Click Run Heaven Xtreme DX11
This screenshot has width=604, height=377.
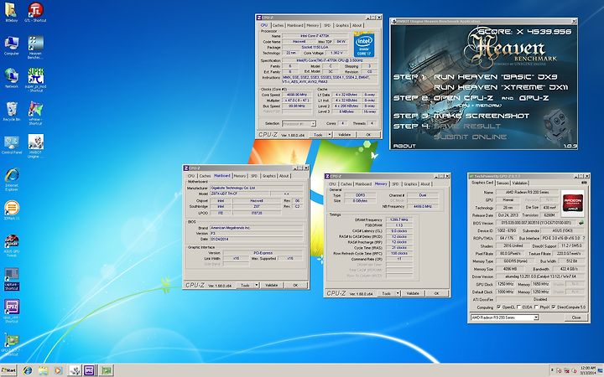coord(501,87)
